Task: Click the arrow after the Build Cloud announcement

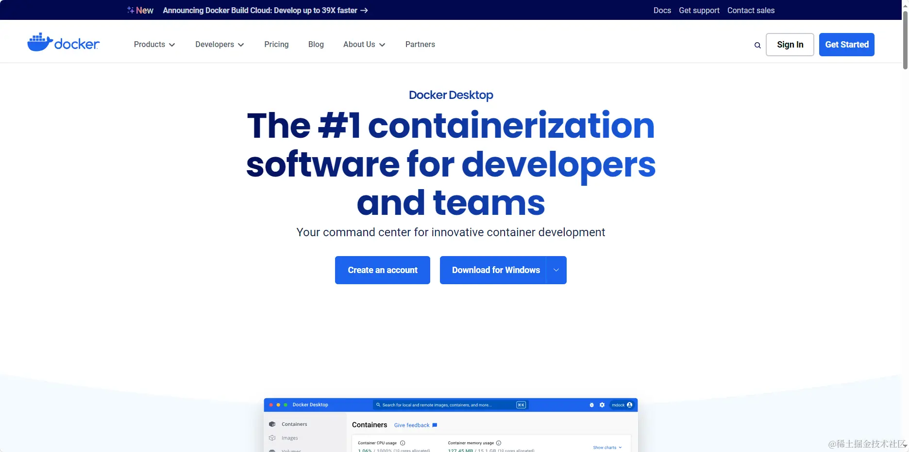Action: 364,10
